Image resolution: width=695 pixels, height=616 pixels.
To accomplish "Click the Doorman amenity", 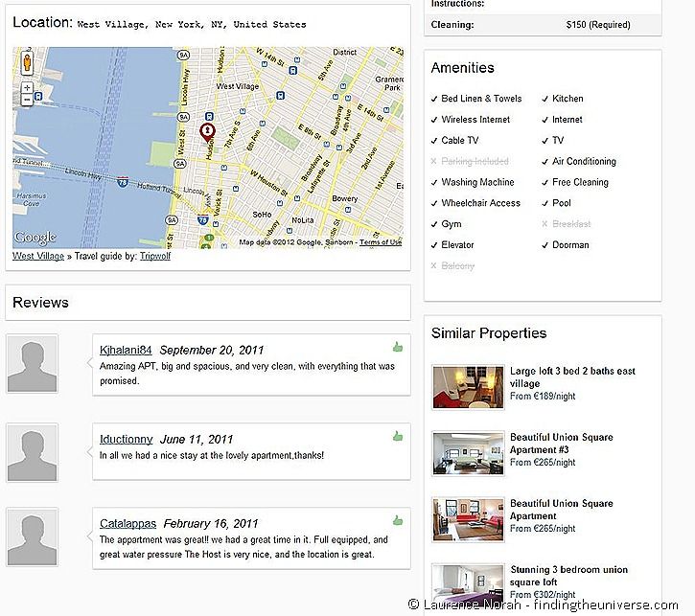I will point(570,245).
